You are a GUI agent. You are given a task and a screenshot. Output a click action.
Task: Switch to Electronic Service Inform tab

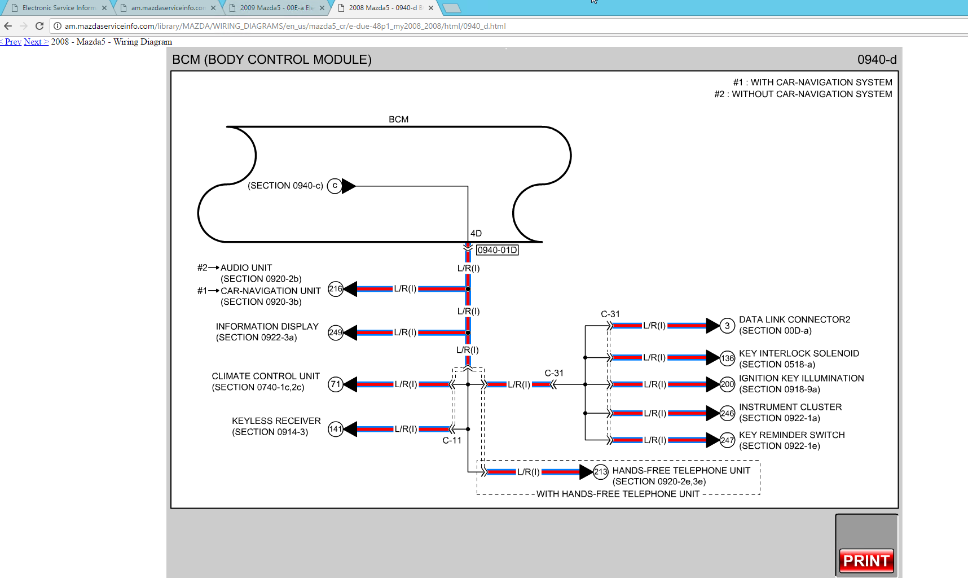(56, 8)
